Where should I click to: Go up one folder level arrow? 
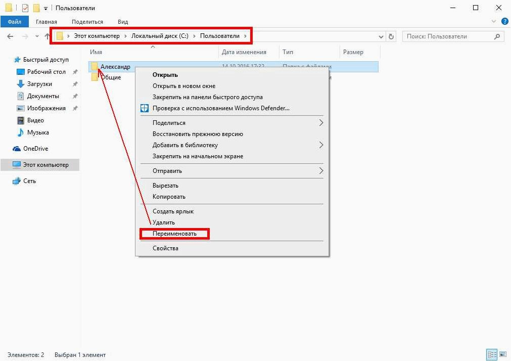click(47, 36)
